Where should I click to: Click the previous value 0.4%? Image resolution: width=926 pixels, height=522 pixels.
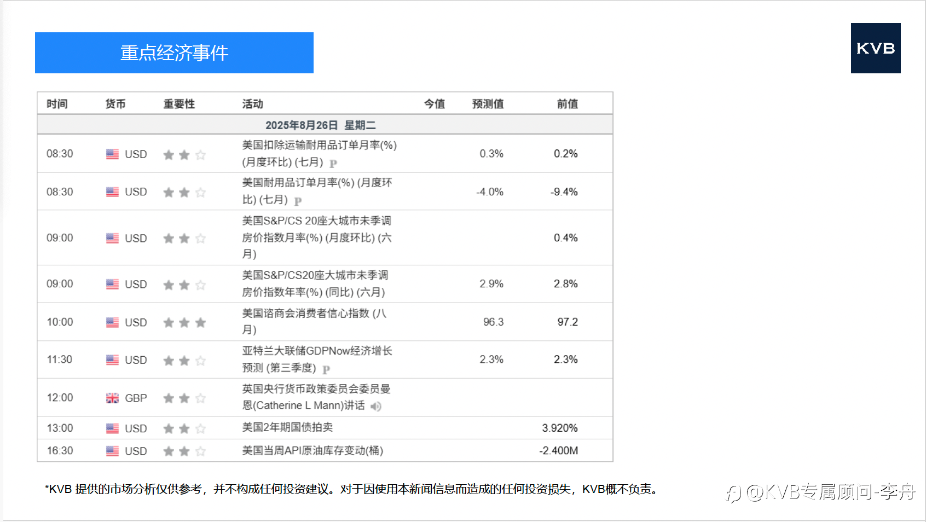tap(566, 237)
